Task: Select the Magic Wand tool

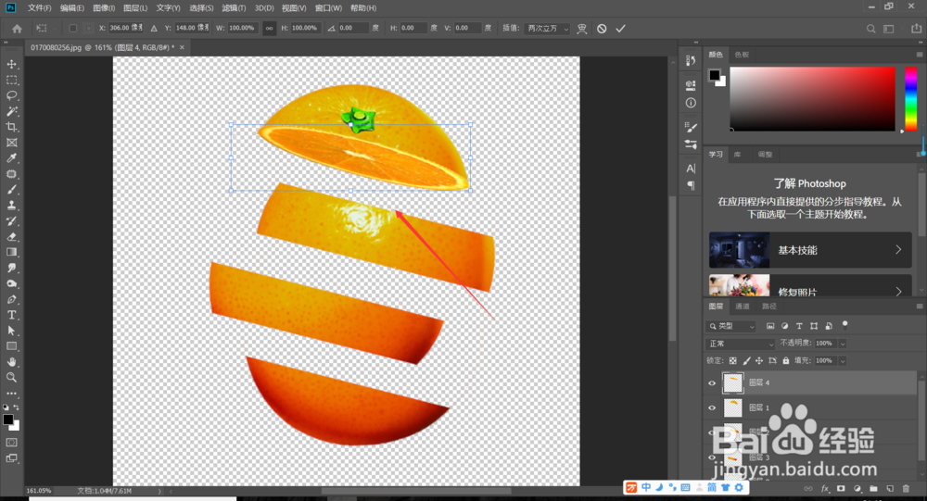Action: [x=12, y=111]
